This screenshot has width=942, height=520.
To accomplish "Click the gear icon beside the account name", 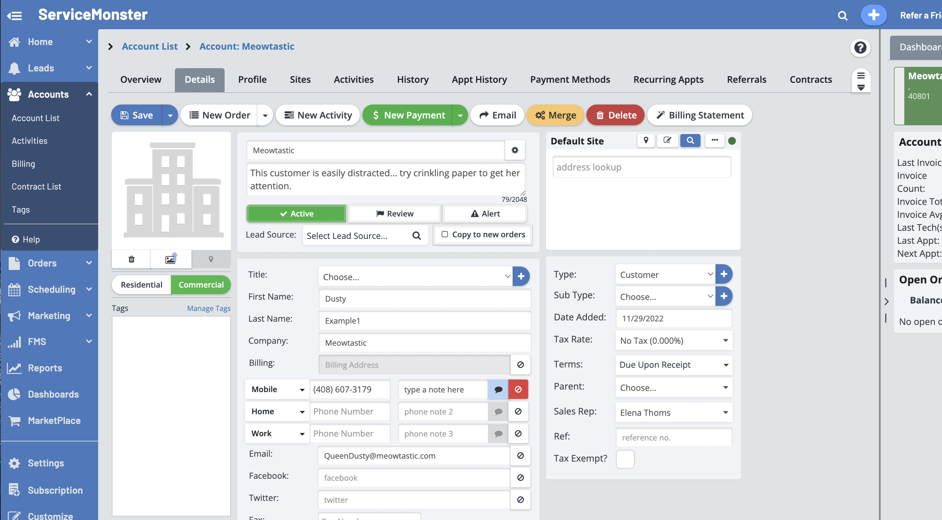I will point(515,150).
